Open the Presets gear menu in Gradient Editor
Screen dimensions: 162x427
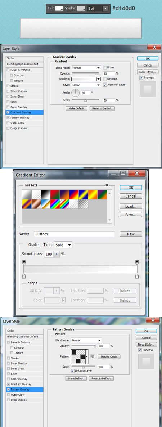pyautogui.click(x=107, y=185)
